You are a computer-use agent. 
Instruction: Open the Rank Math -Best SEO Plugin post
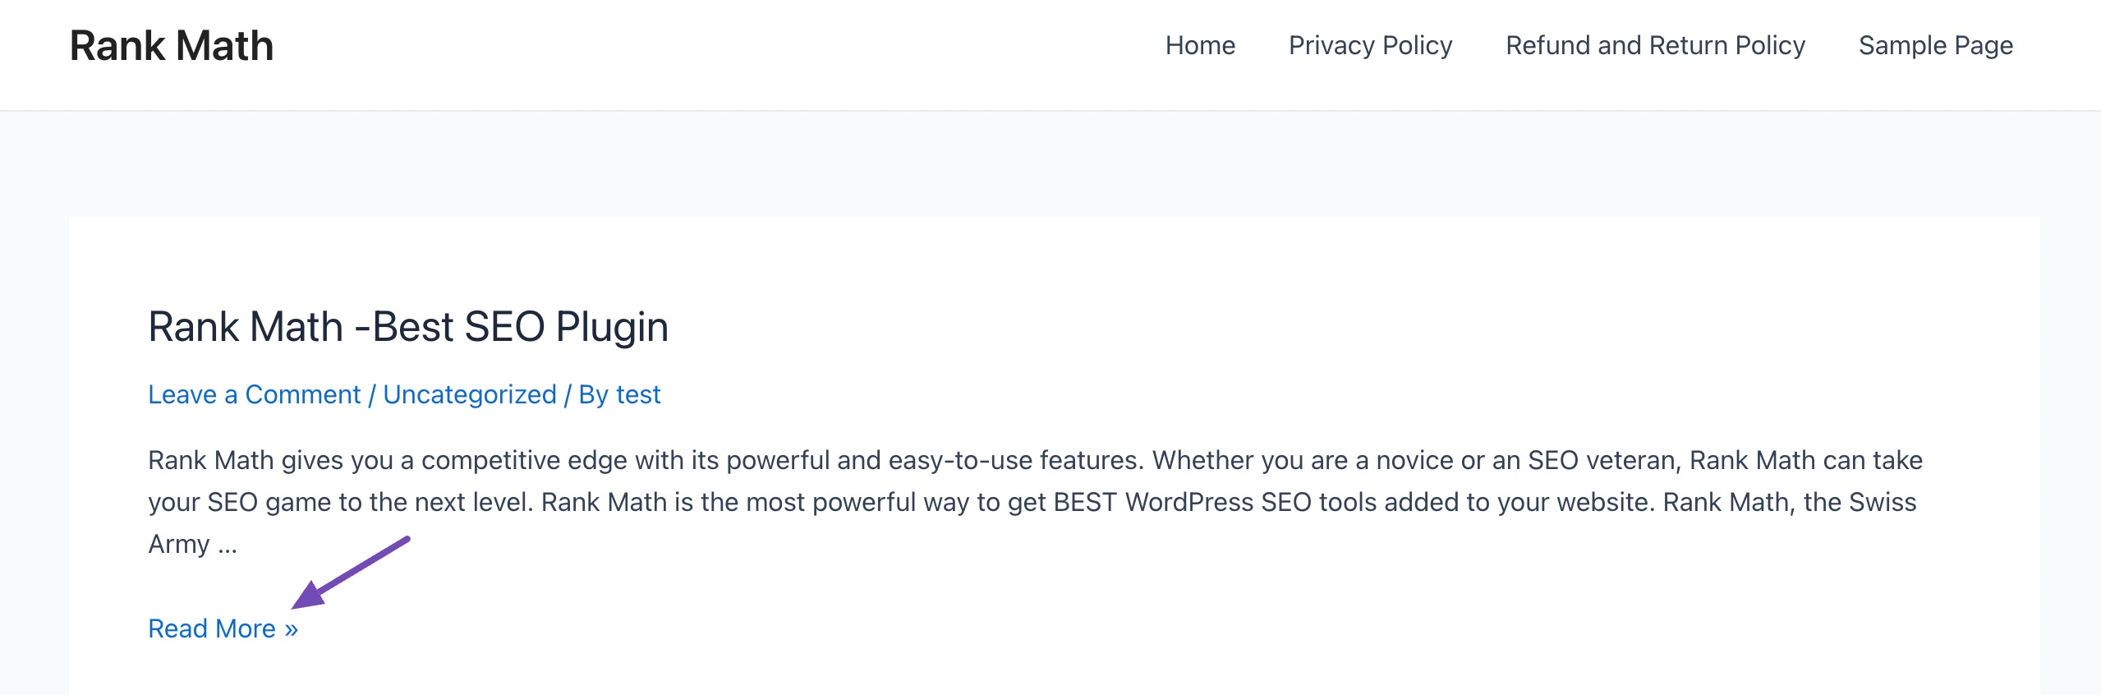408,327
